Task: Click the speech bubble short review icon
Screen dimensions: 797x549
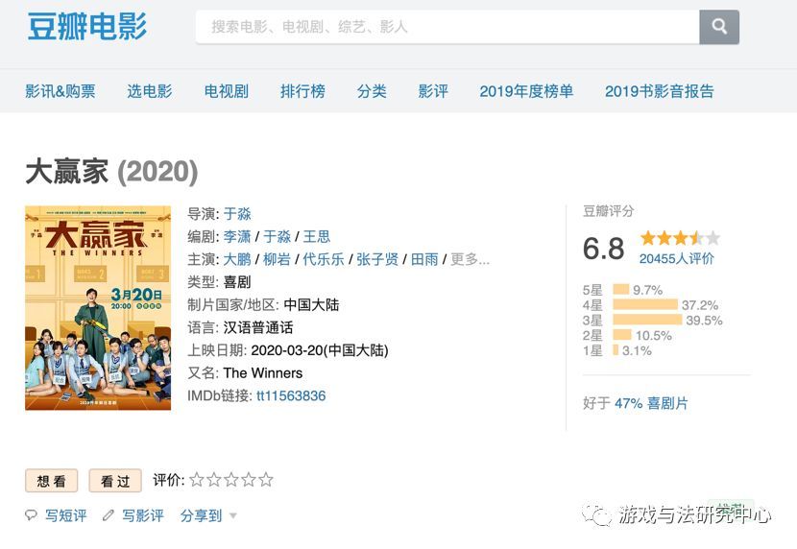Action: click(32, 515)
